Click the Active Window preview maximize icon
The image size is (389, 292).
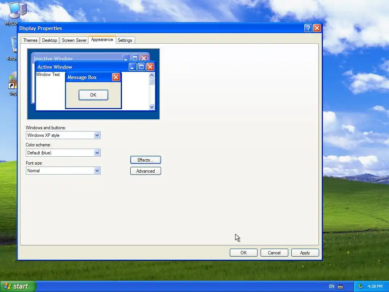point(141,67)
